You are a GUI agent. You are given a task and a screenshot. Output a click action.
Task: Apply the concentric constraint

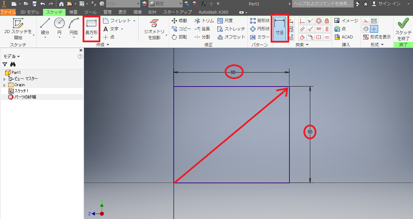pyautogui.click(x=319, y=21)
